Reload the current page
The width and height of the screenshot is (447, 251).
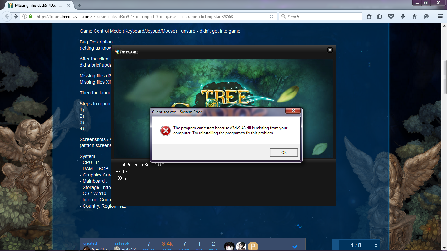click(271, 16)
